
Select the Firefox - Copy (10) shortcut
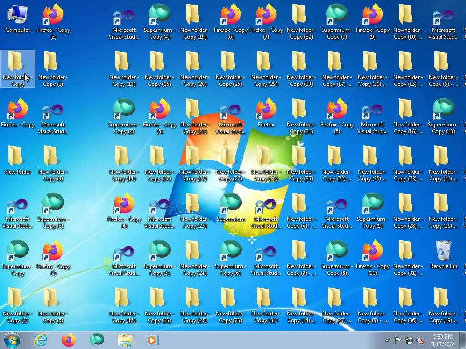pyautogui.click(x=372, y=258)
